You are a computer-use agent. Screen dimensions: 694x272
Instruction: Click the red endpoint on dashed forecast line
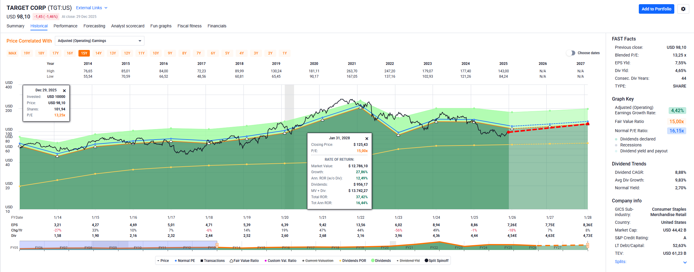click(x=587, y=124)
